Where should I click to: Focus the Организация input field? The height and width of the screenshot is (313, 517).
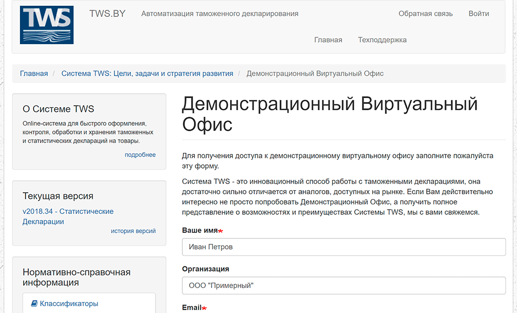(x=344, y=285)
